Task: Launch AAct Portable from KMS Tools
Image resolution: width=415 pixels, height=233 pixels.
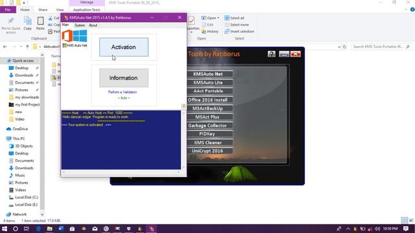Action: tap(207, 91)
